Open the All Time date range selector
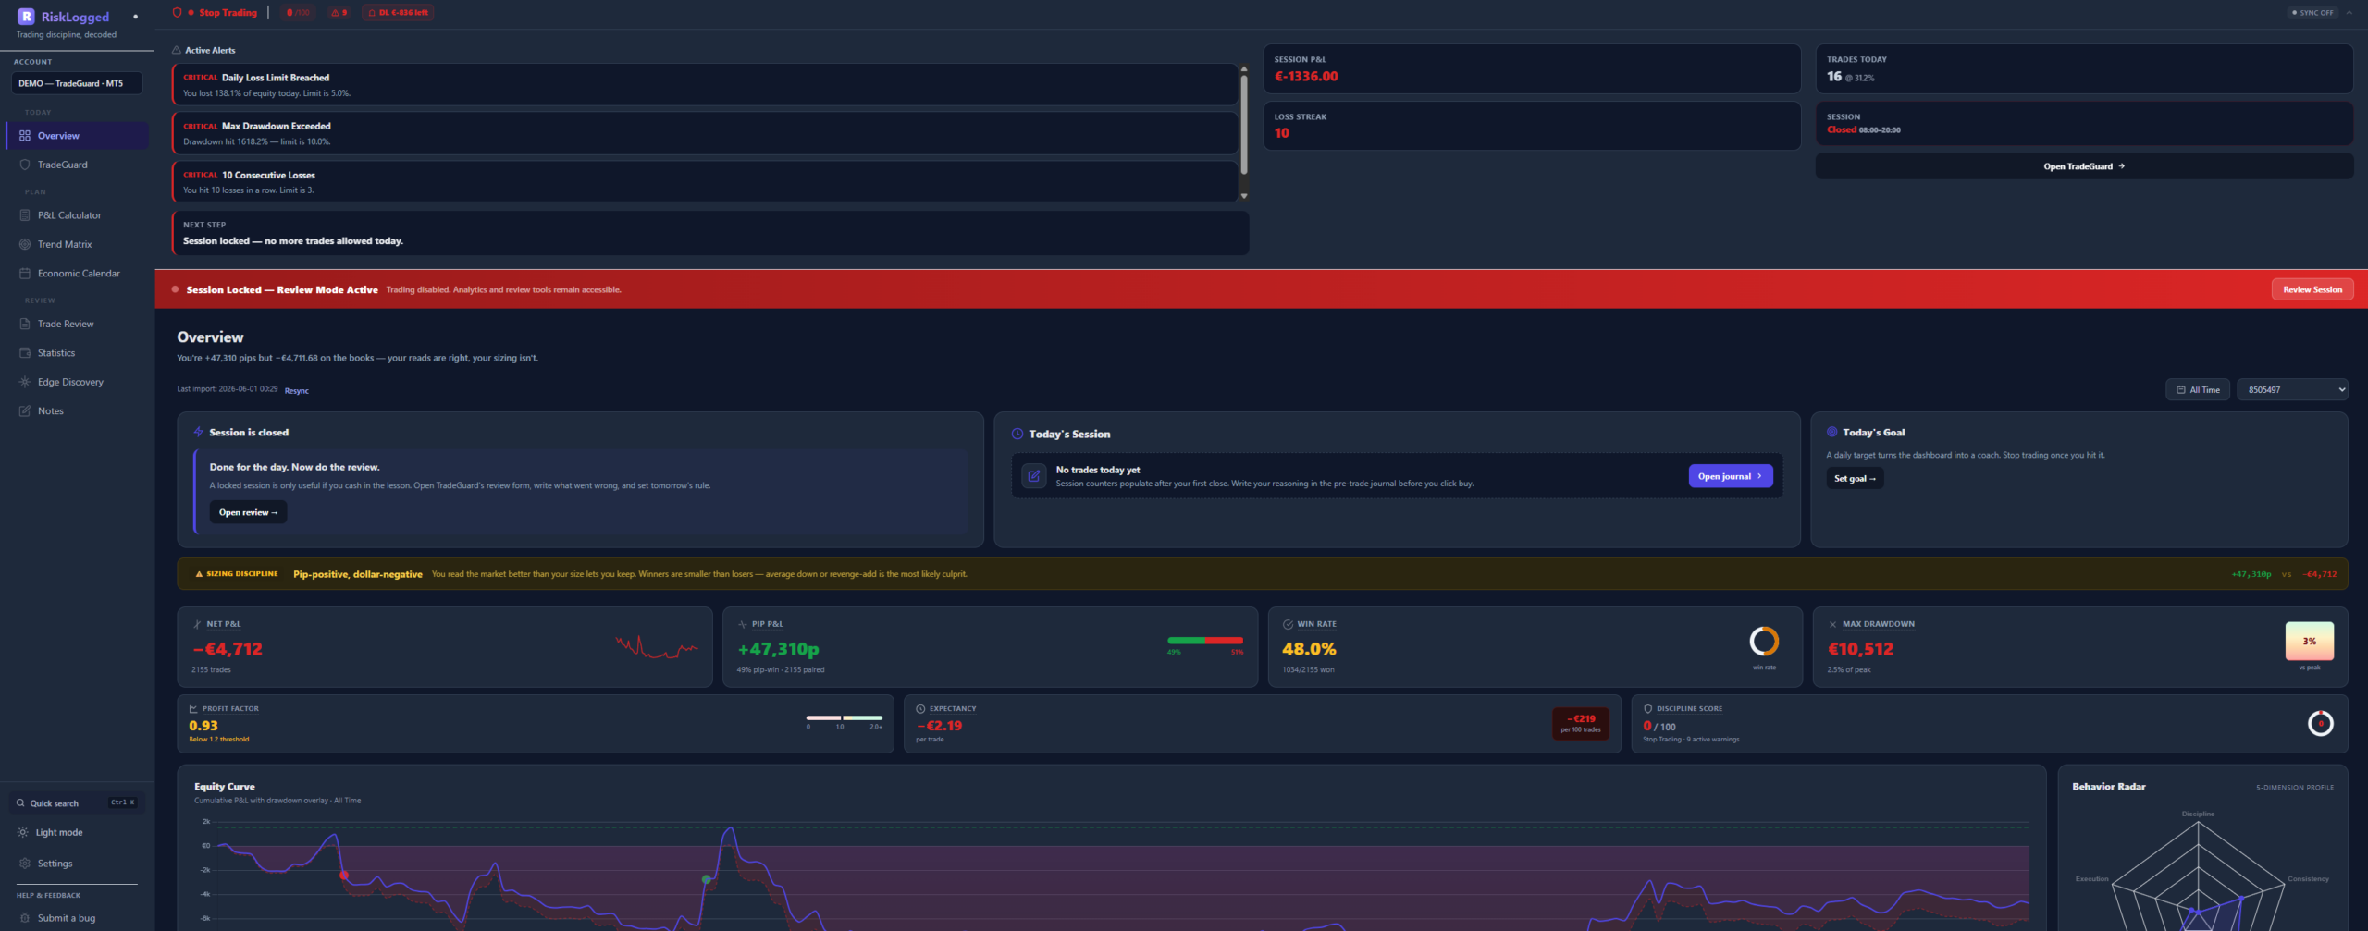Screen dimensions: 2368x931 tap(2198, 390)
